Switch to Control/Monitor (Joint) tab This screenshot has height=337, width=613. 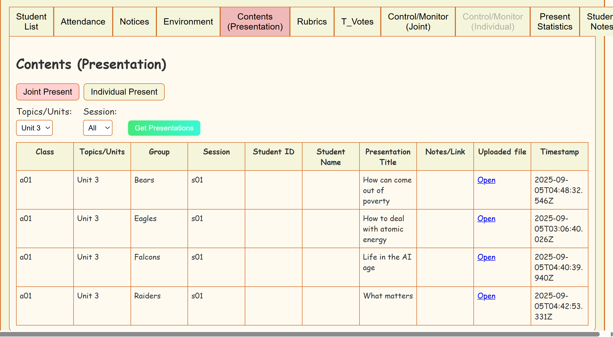pyautogui.click(x=418, y=22)
